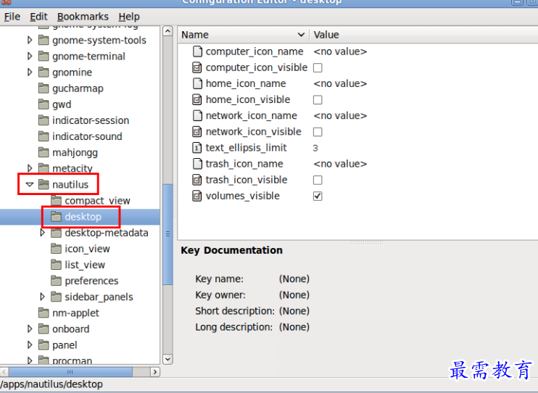538x393 pixels.
Task: Enable the trash_icon_visible checkbox
Action: point(318,181)
